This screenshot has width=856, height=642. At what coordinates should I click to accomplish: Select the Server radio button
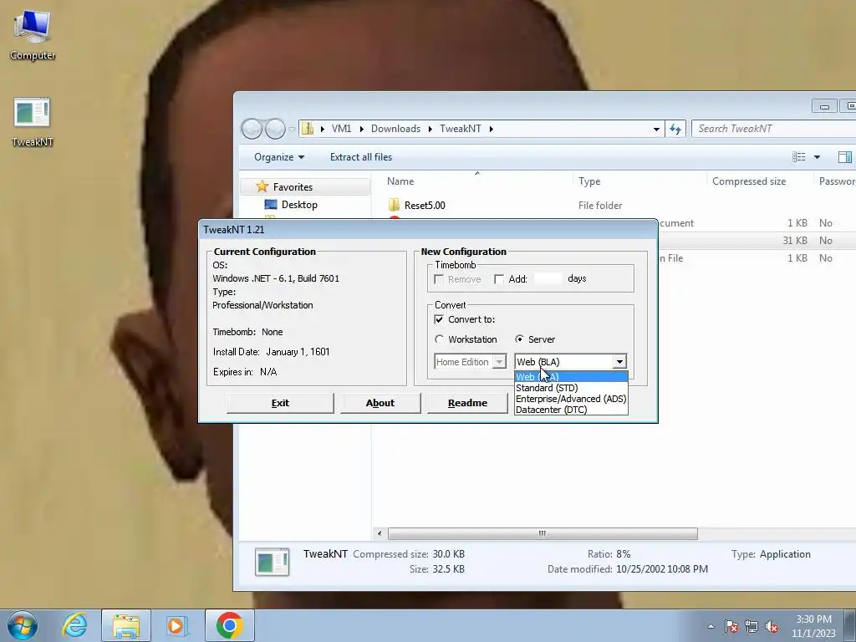click(x=519, y=339)
